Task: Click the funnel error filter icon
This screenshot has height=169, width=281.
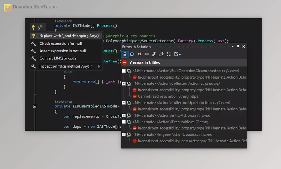Action: 154,54
